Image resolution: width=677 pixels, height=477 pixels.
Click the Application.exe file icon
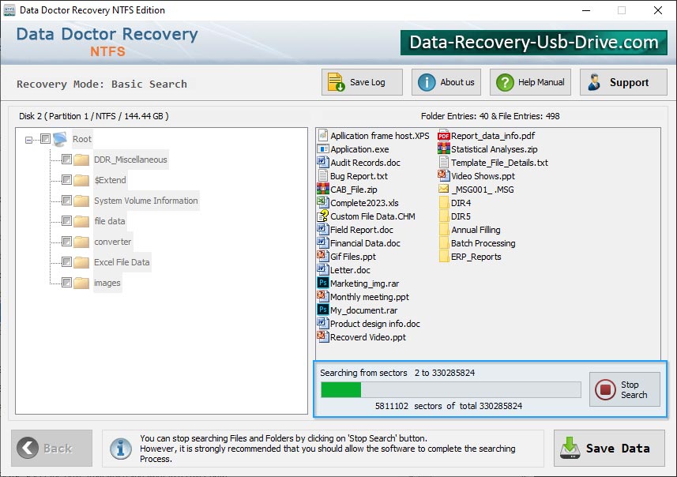(x=323, y=149)
